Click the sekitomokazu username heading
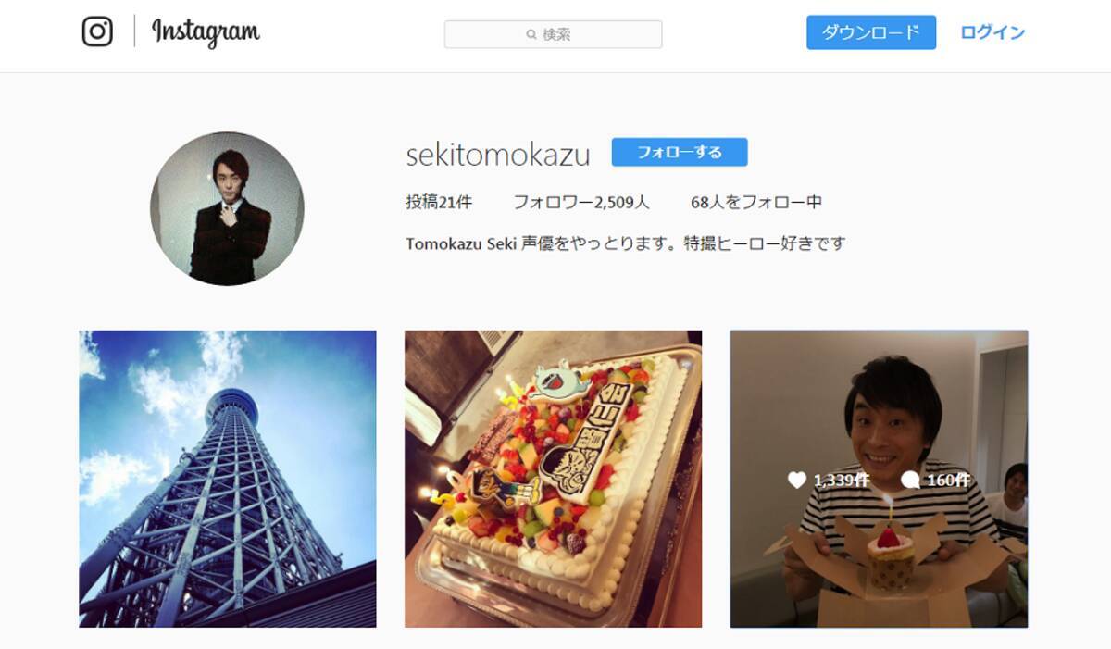 (498, 155)
